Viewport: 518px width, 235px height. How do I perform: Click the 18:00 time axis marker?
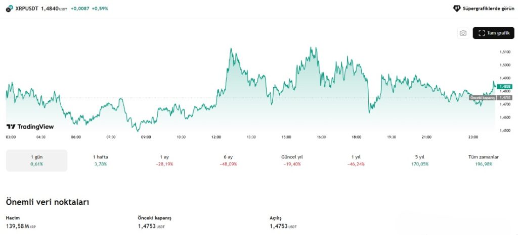[x=356, y=137]
